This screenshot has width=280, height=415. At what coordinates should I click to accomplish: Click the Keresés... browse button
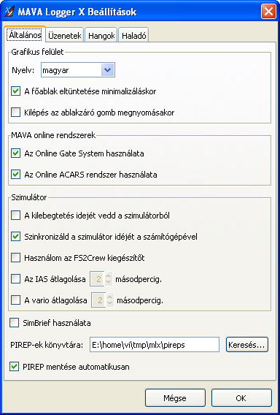(247, 345)
